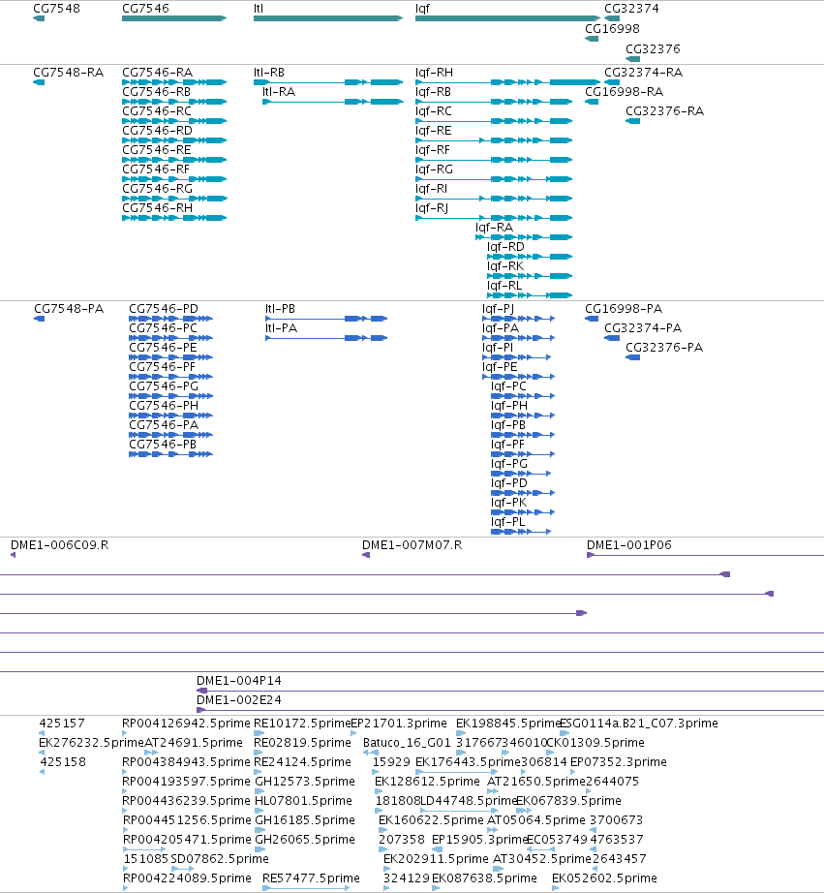Click the ltl-RB transcript label
This screenshot has width=824, height=893.
(269, 73)
